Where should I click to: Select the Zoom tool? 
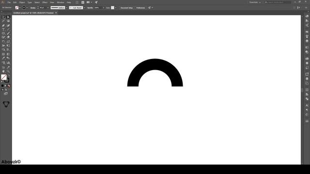pos(8,71)
